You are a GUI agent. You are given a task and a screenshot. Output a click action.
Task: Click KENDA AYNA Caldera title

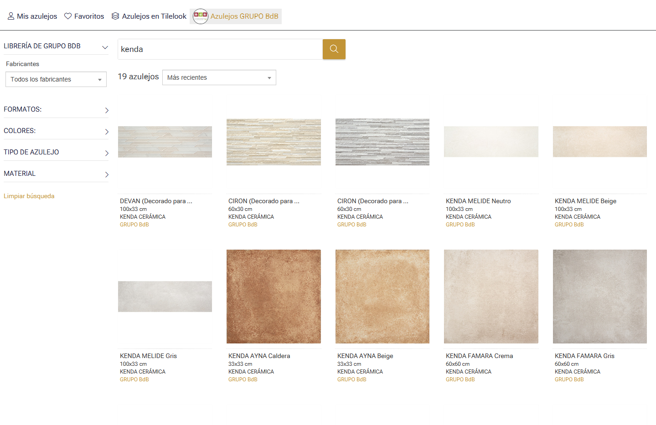tap(259, 356)
